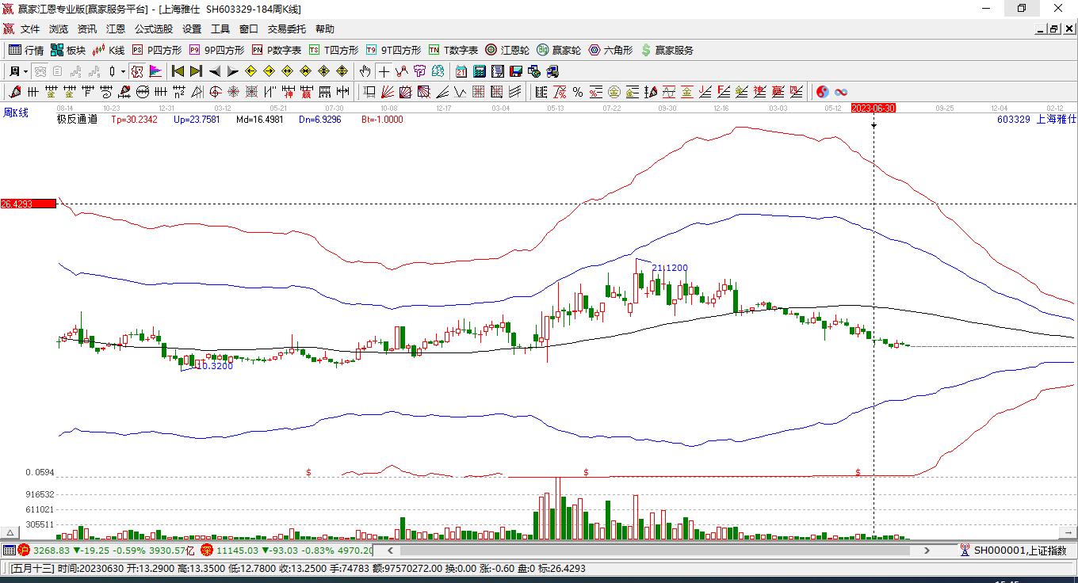Open the 江恩 menu
Screen dimensions: 1078x583
click(x=116, y=29)
